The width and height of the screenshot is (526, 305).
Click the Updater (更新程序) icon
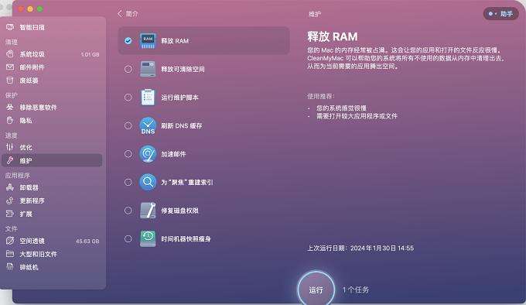point(10,200)
